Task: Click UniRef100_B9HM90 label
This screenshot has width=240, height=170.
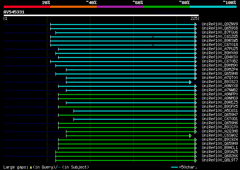Action: pos(220,66)
